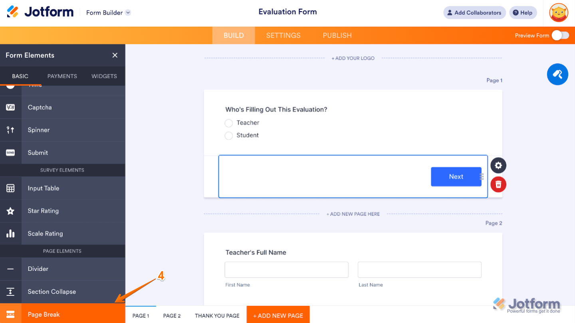
Task: Switch to the Settings tab
Action: coord(283,35)
